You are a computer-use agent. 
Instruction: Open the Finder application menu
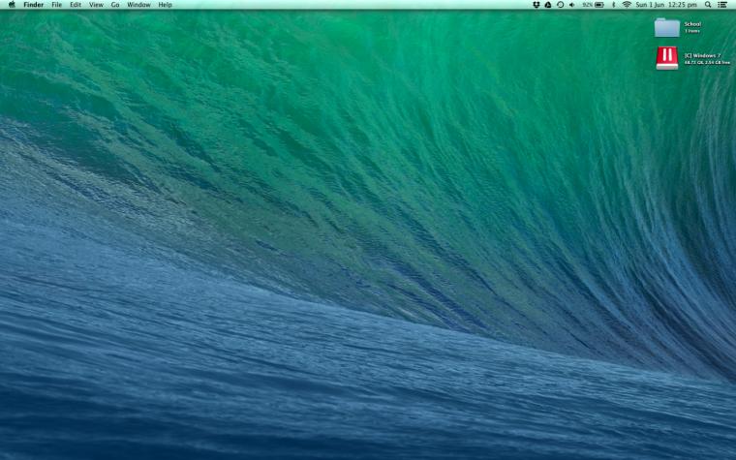click(33, 5)
